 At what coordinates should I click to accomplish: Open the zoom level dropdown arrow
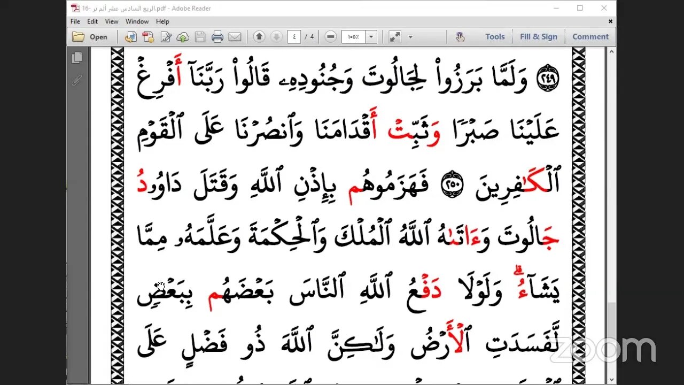click(x=371, y=37)
